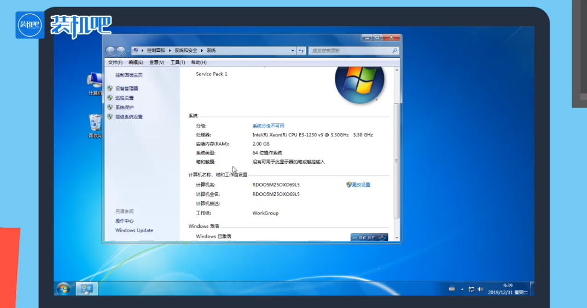Go to 控制面板主页

click(129, 75)
